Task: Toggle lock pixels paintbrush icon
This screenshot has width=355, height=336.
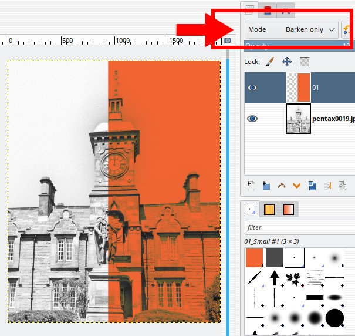Action: (269, 61)
